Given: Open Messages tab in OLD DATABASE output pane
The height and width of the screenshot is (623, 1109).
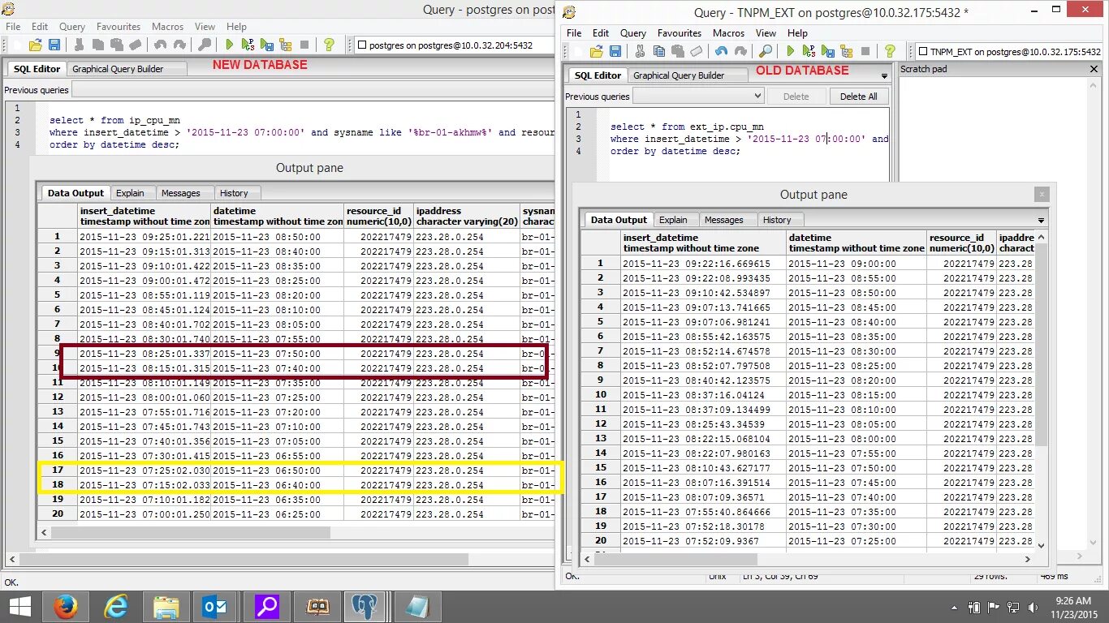Looking at the screenshot, I should 723,220.
